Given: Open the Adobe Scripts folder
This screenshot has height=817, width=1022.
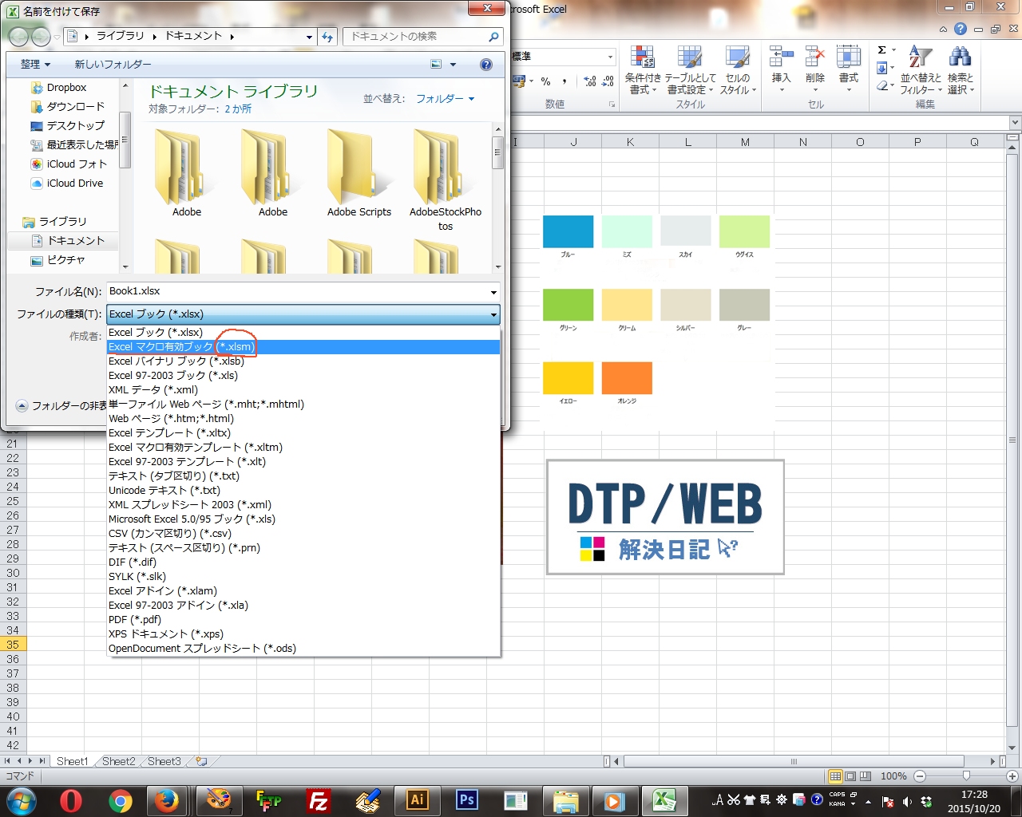Looking at the screenshot, I should tap(358, 173).
